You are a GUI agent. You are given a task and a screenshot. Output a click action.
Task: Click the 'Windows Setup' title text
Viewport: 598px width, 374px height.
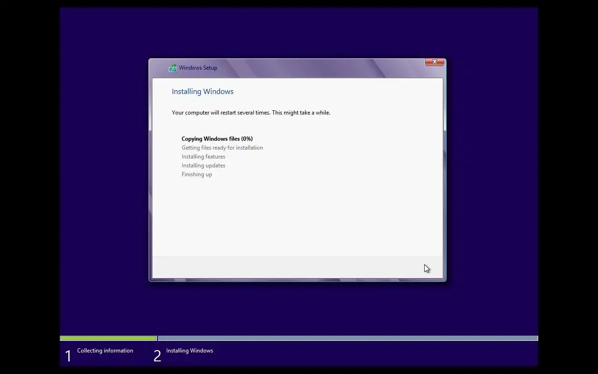click(198, 68)
